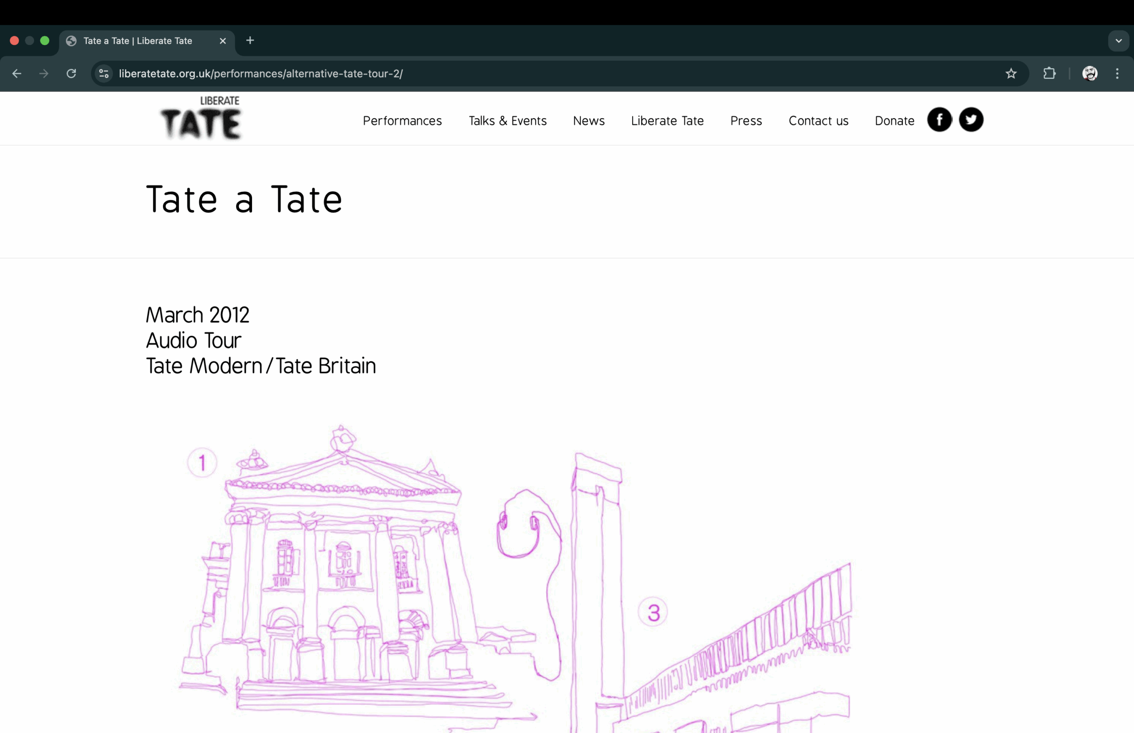Click the Chrome profile avatar

[x=1089, y=74]
